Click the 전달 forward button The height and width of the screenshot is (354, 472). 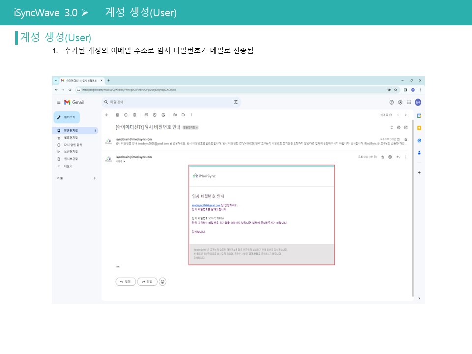pyautogui.click(x=147, y=282)
